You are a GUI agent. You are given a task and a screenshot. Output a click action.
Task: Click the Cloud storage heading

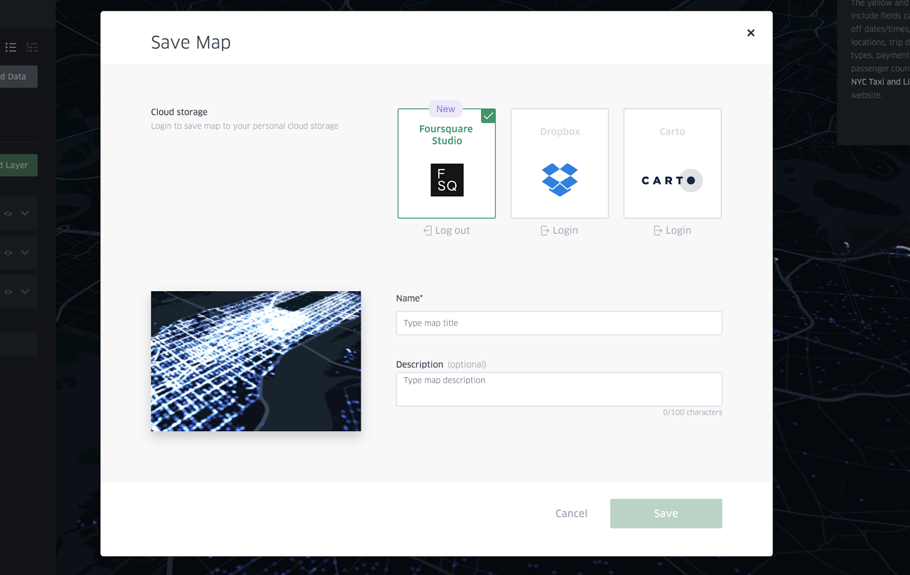click(179, 112)
